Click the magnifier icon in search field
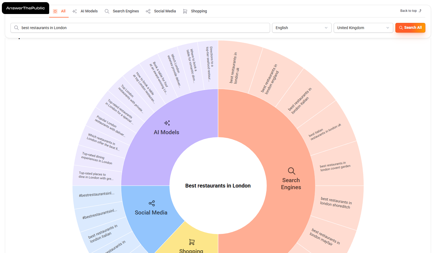The image size is (434, 253). [x=16, y=28]
